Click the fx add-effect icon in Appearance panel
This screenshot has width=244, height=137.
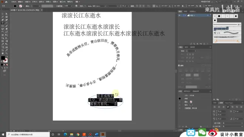[186, 127]
